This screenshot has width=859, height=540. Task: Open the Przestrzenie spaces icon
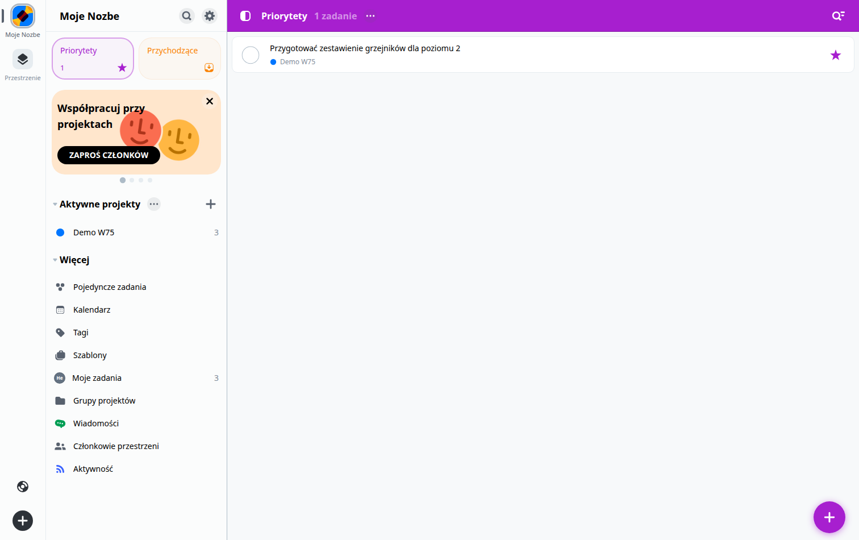[23, 59]
